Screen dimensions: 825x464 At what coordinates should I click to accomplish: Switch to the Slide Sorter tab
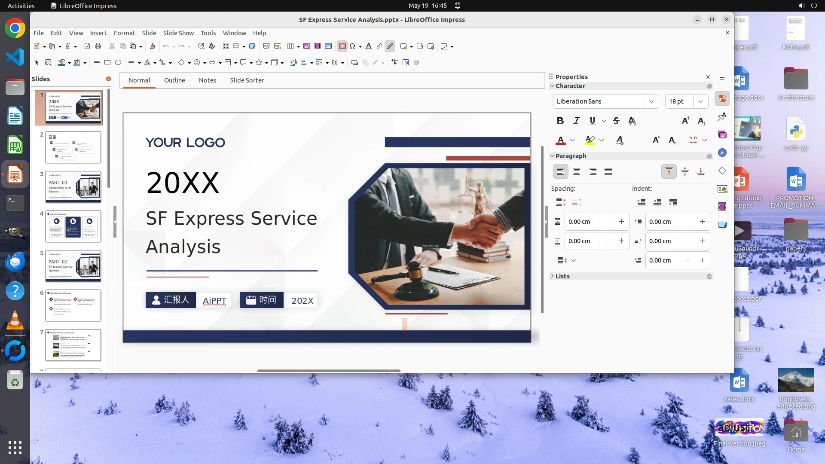(x=247, y=80)
